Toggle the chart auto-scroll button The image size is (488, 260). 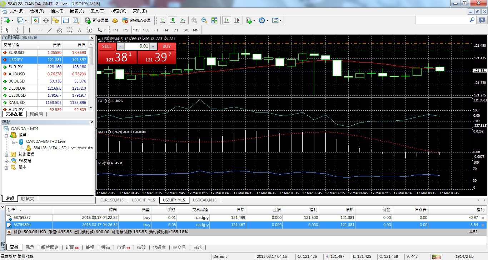coord(226,21)
